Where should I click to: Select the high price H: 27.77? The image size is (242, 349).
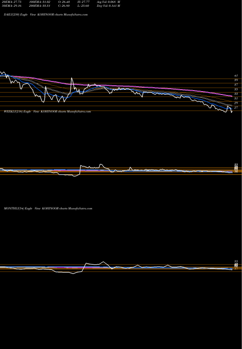(83, 1)
